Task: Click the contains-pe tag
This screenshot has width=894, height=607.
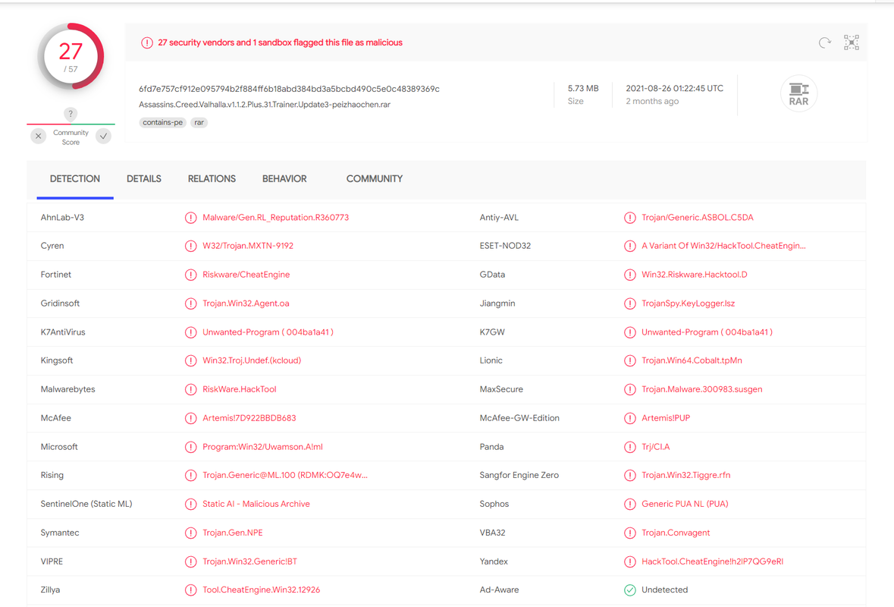Action: point(162,123)
